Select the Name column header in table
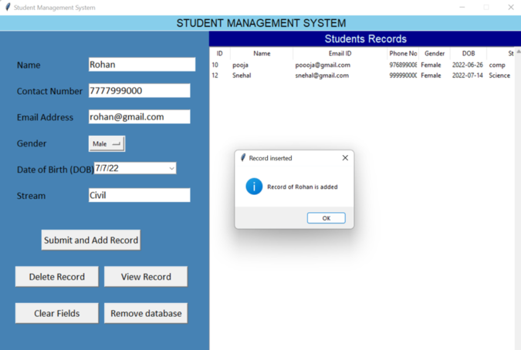 pos(262,53)
